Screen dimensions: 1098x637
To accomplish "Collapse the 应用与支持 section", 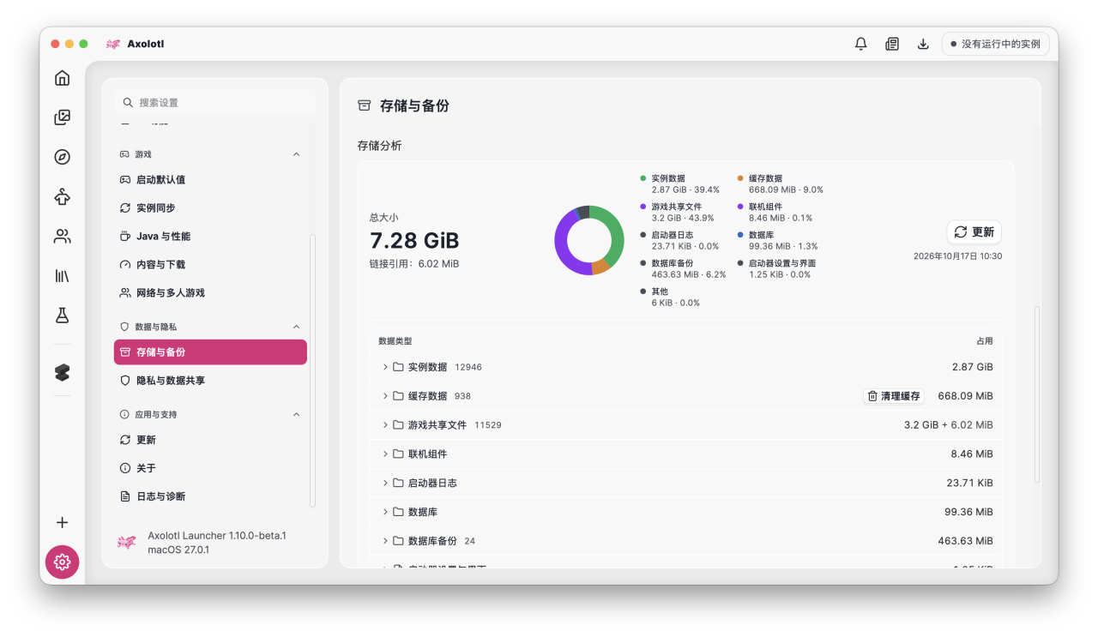I will (x=297, y=414).
